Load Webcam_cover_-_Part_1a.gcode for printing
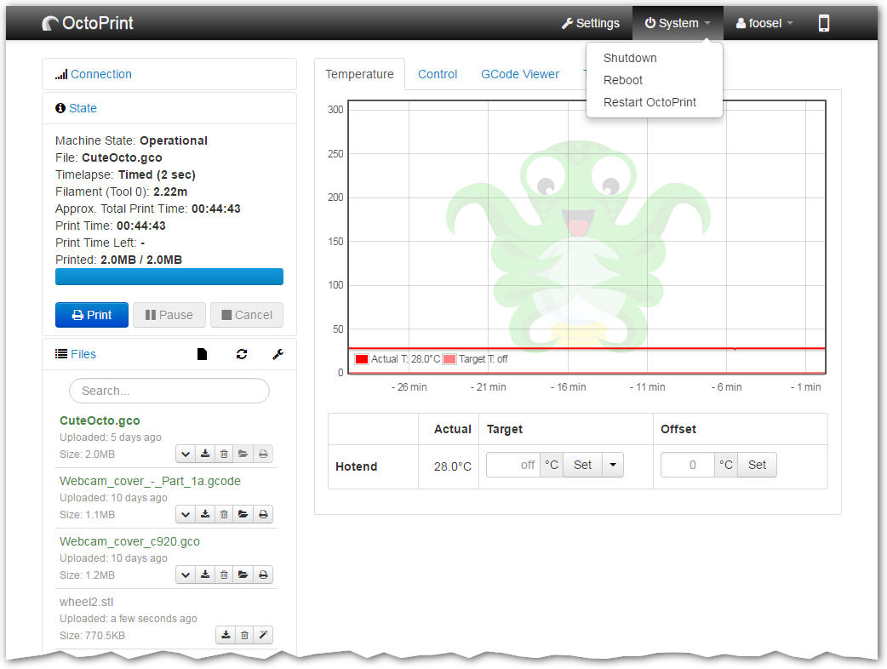Screen dimensions: 887x669 [x=243, y=514]
